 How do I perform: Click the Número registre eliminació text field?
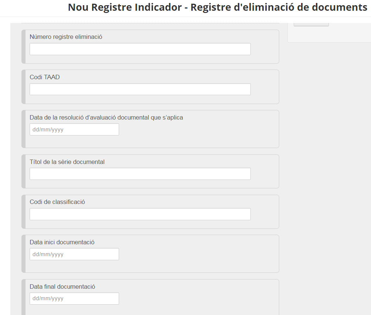pyautogui.click(x=140, y=49)
